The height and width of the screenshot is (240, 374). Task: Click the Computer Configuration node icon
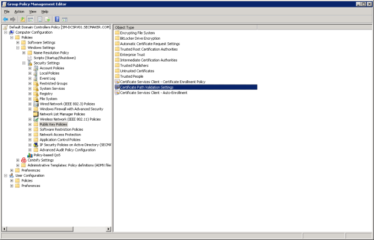pos(11,33)
